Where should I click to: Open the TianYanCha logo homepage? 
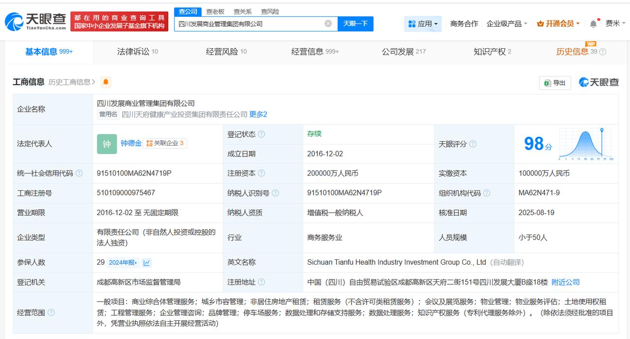(35, 22)
